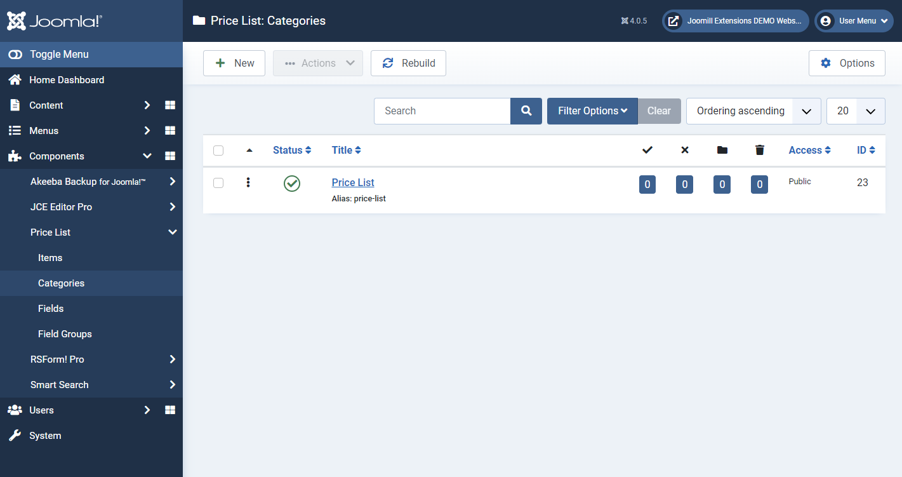The width and height of the screenshot is (902, 477).
Task: Open the 20 items-per-page dropdown
Action: (x=855, y=111)
